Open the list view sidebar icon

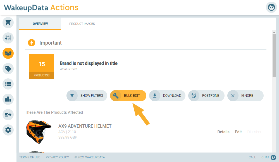[8, 84]
